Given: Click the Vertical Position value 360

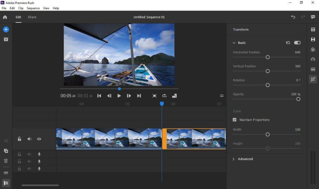Looking at the screenshot, I should (x=298, y=66).
